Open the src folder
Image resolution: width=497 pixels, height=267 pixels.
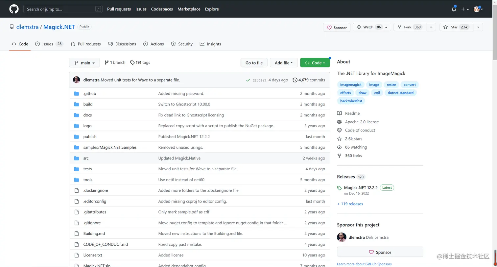86,158
